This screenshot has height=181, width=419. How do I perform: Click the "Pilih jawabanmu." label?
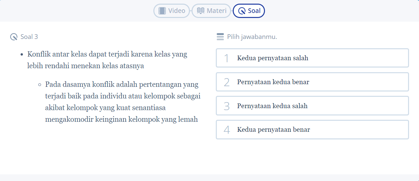pos(252,37)
